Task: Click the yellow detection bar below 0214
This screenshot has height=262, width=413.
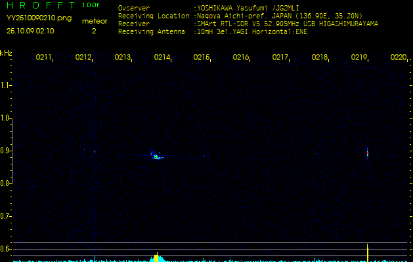Action: [156, 258]
